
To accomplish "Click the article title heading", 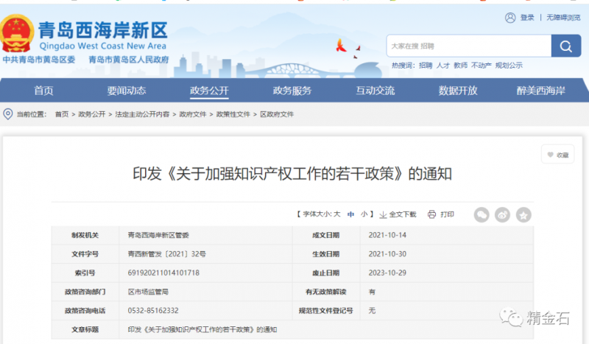I will point(292,174).
